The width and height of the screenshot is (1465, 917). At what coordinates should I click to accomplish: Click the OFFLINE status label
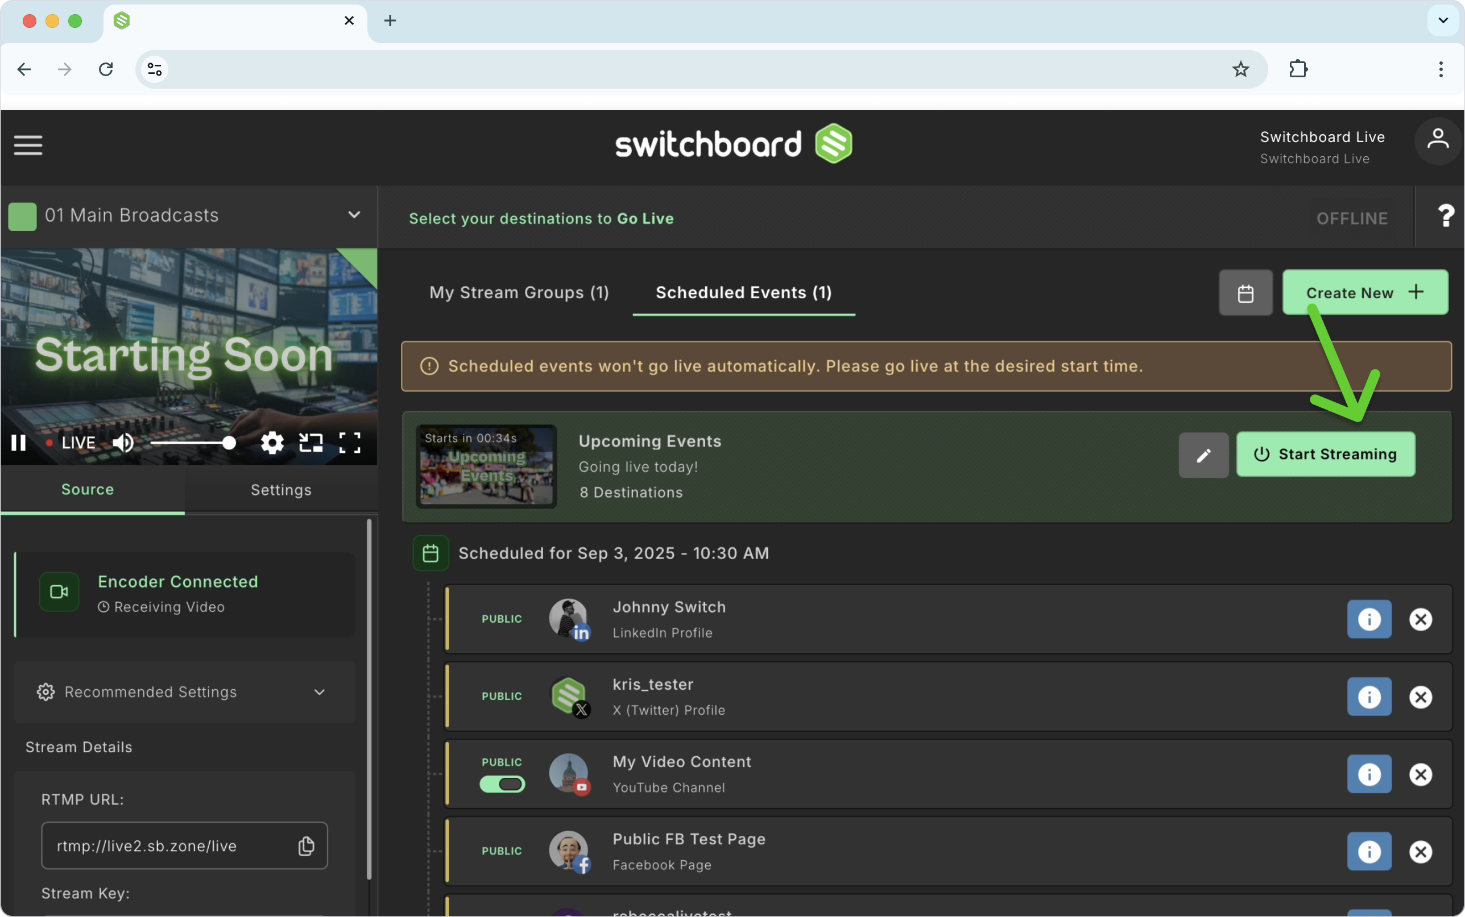(x=1352, y=218)
